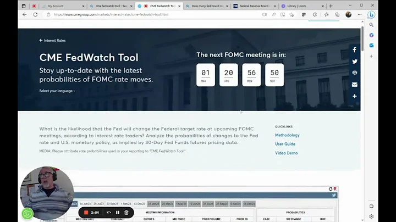Click the tab actions menu icon
Viewport: 396px width, 222px height.
tap(24, 6)
